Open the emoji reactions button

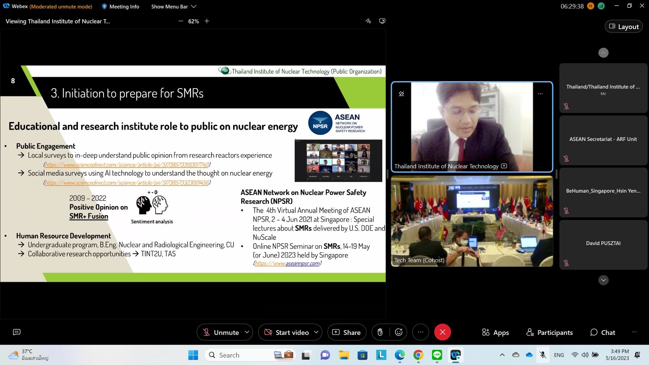399,332
